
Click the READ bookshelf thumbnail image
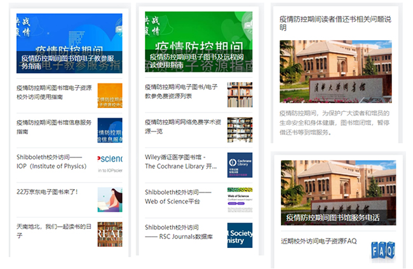coord(109,234)
